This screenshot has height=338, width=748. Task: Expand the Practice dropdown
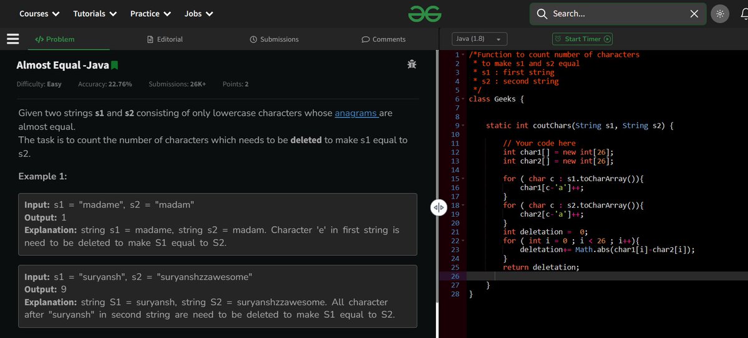click(151, 14)
